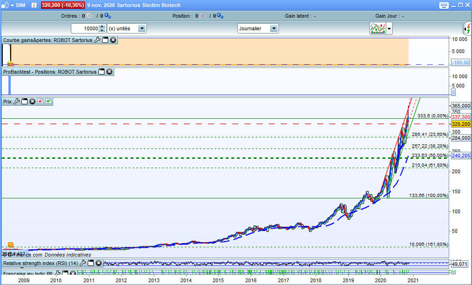Maximize the Prix panel
472x285 pixels.
point(24,102)
